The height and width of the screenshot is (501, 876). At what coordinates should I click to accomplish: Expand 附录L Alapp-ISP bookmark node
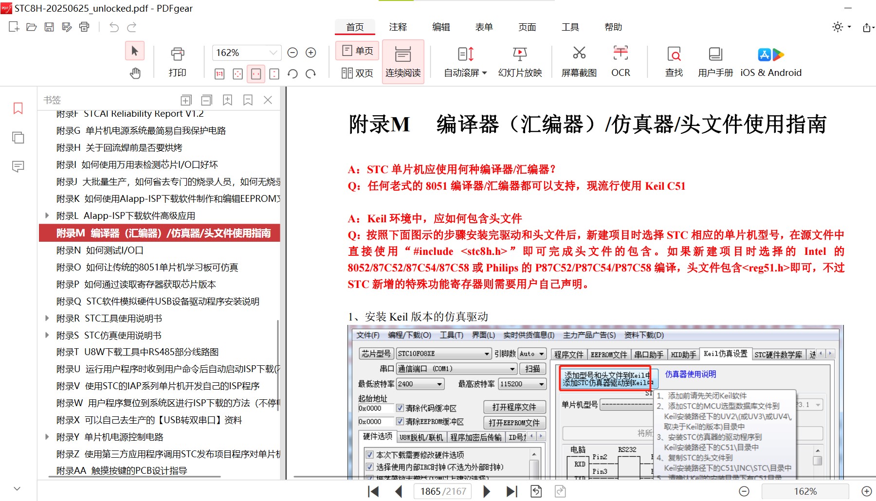tap(47, 215)
